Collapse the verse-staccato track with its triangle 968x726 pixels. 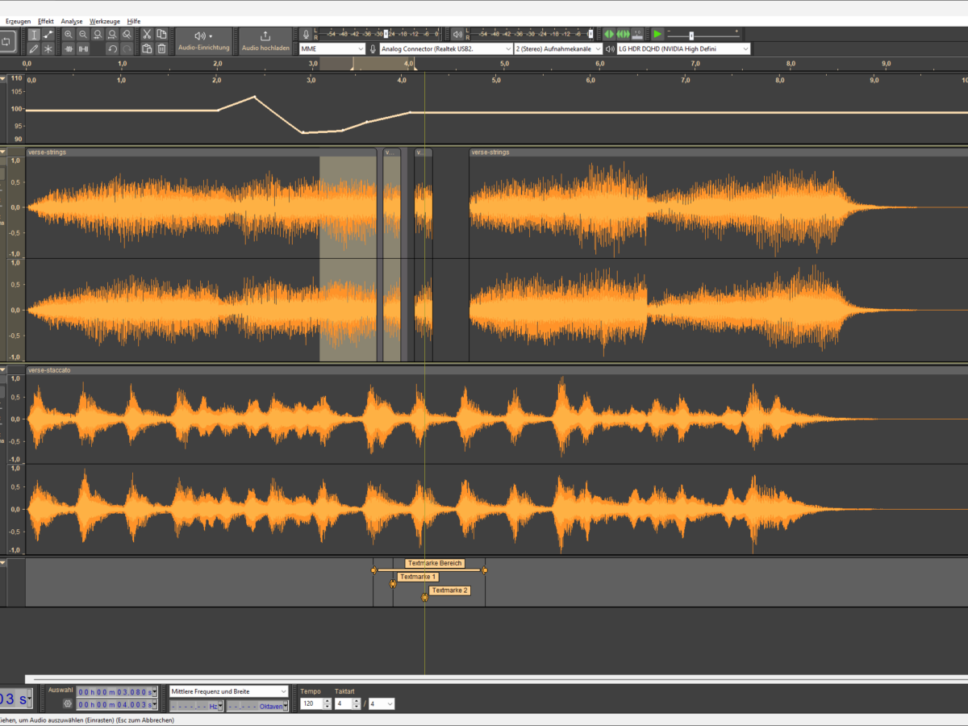[x=3, y=369]
